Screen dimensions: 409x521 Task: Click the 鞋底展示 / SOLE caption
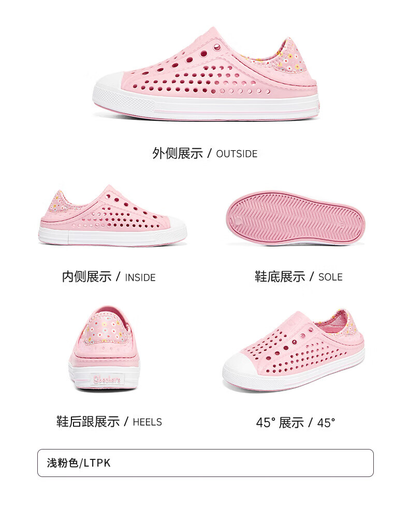tap(298, 277)
